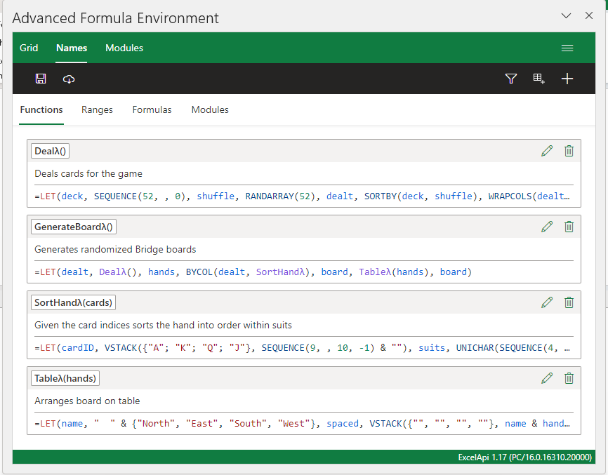Click the cloud download import icon

click(69, 79)
